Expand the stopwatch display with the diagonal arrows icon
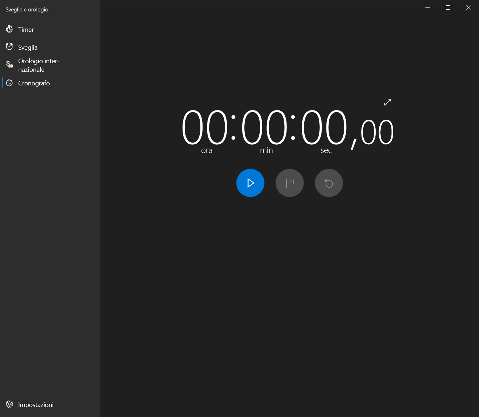The width and height of the screenshot is (479, 417). [x=388, y=102]
